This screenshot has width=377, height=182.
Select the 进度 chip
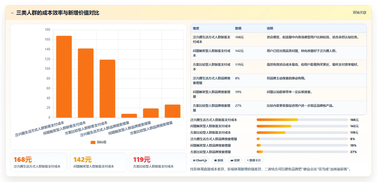(235, 160)
